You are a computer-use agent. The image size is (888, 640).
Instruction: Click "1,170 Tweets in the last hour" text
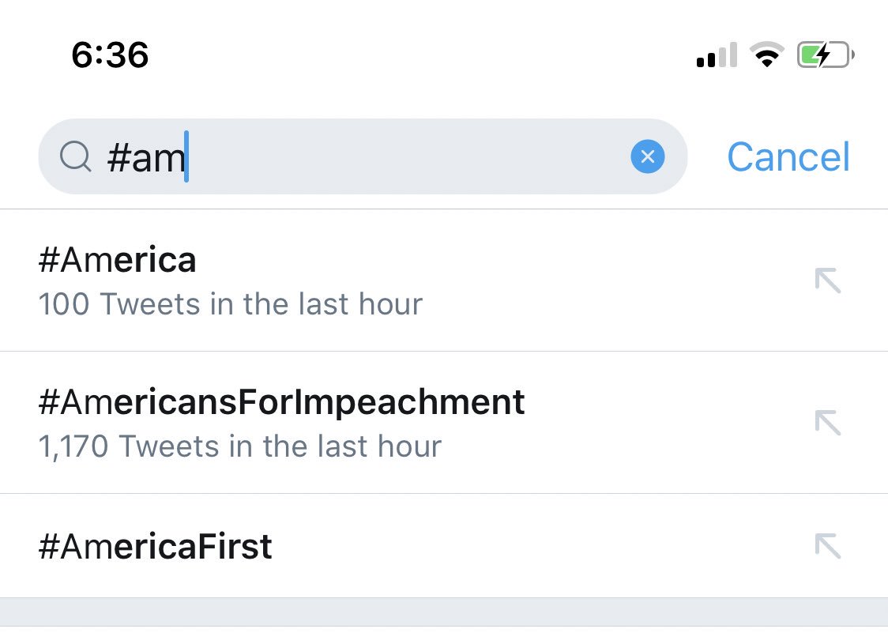click(239, 446)
